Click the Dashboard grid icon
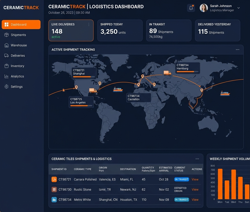250x212 pixels. coord(7,25)
